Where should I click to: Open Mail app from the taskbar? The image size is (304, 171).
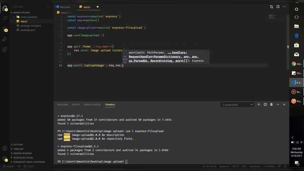click(x=296, y=55)
